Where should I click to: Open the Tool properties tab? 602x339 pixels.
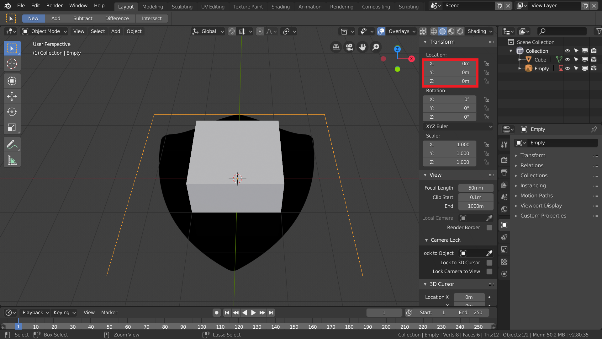[x=504, y=144]
